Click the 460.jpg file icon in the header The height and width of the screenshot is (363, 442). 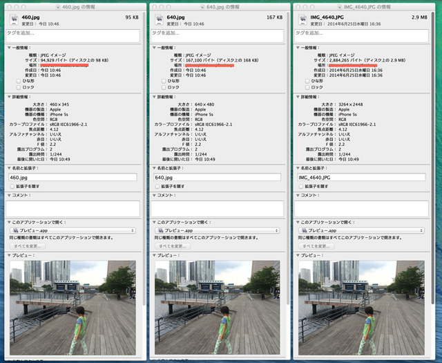(x=14, y=18)
